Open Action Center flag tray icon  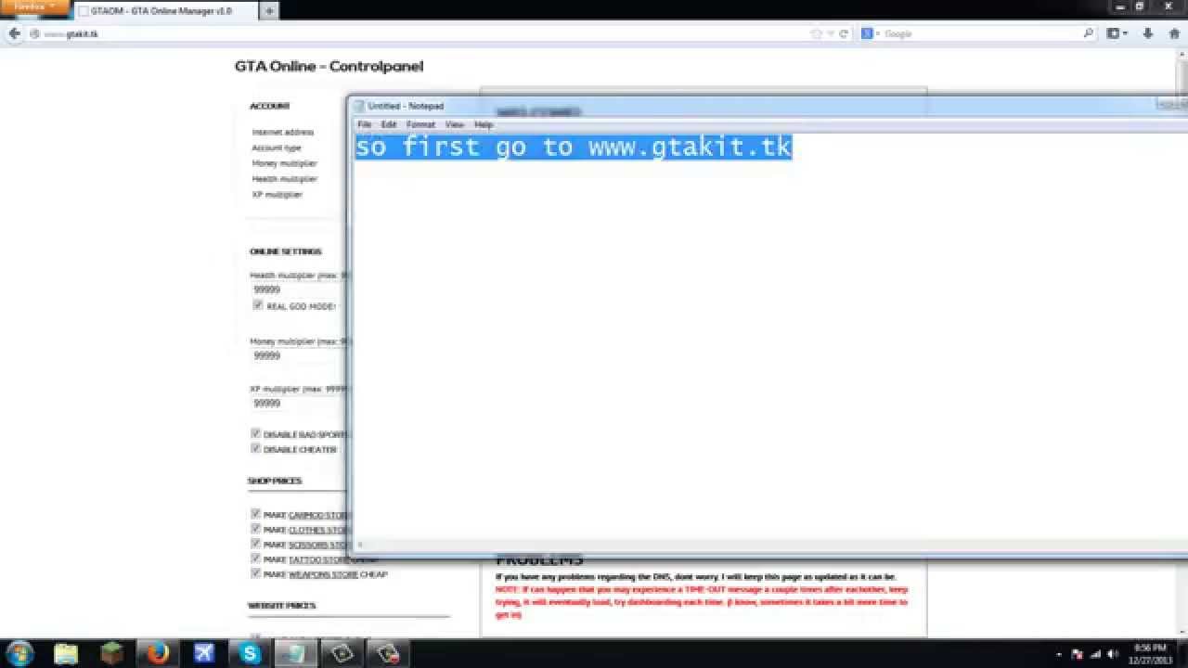[1077, 654]
